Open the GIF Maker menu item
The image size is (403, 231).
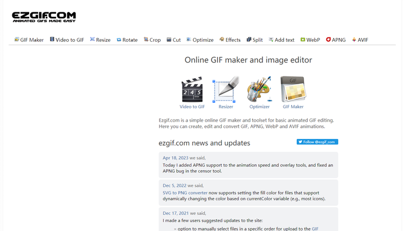pos(29,40)
